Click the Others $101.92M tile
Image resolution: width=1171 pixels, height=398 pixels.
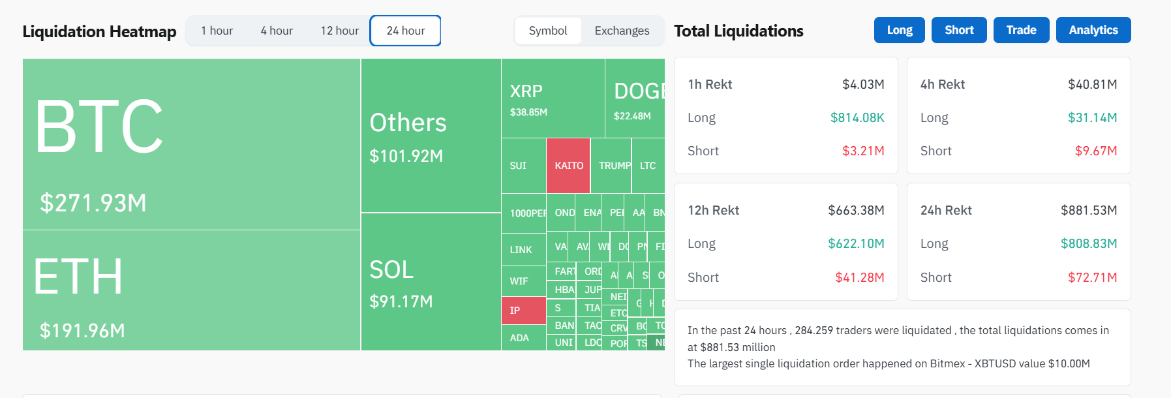431,136
